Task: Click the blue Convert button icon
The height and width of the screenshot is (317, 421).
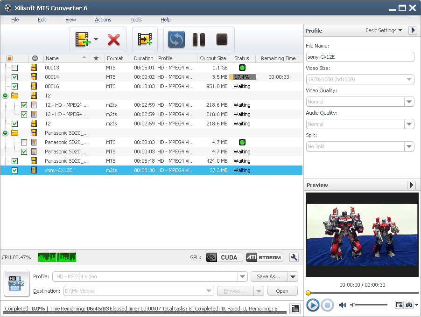Action: point(176,40)
